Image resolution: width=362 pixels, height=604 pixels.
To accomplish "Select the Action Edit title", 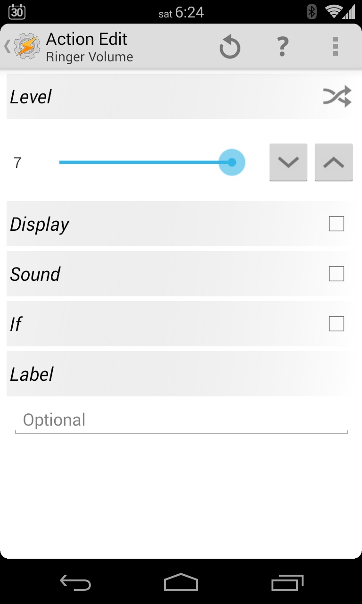I will [x=87, y=39].
